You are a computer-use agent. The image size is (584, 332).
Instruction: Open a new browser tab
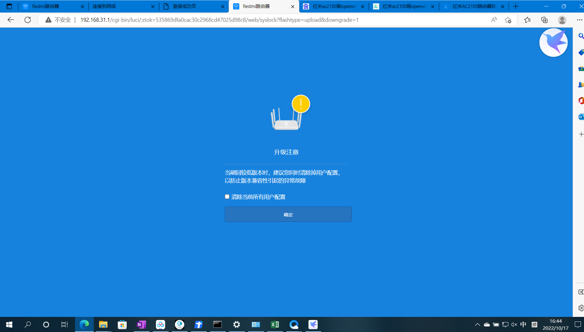[516, 6]
